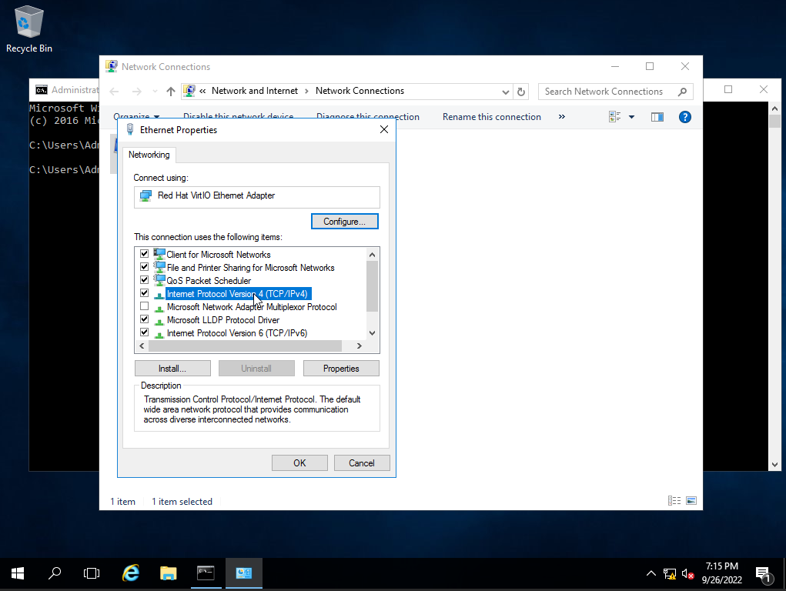Click the search magnifier icon

coord(682,92)
